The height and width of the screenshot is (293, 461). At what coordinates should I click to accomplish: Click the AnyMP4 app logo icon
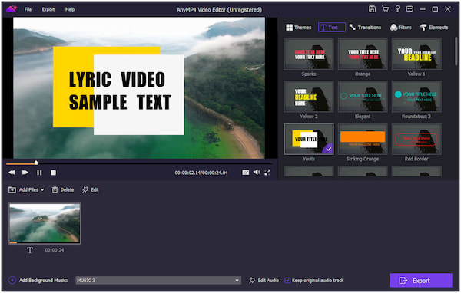(12, 9)
